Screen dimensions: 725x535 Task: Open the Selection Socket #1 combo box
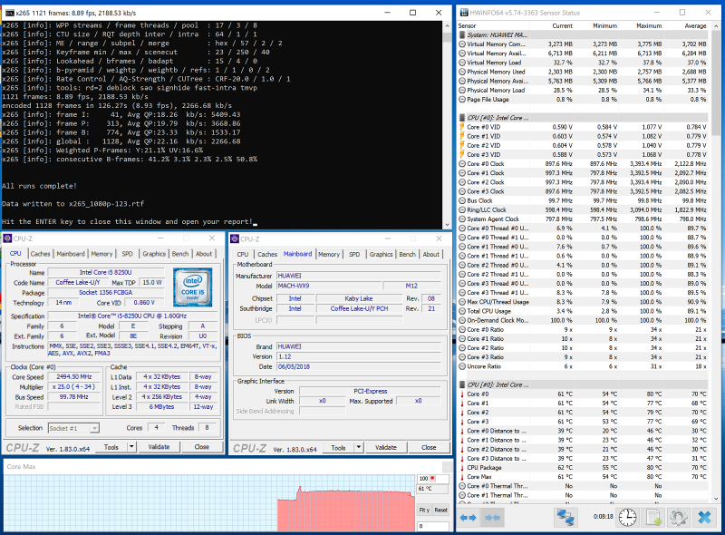click(73, 428)
